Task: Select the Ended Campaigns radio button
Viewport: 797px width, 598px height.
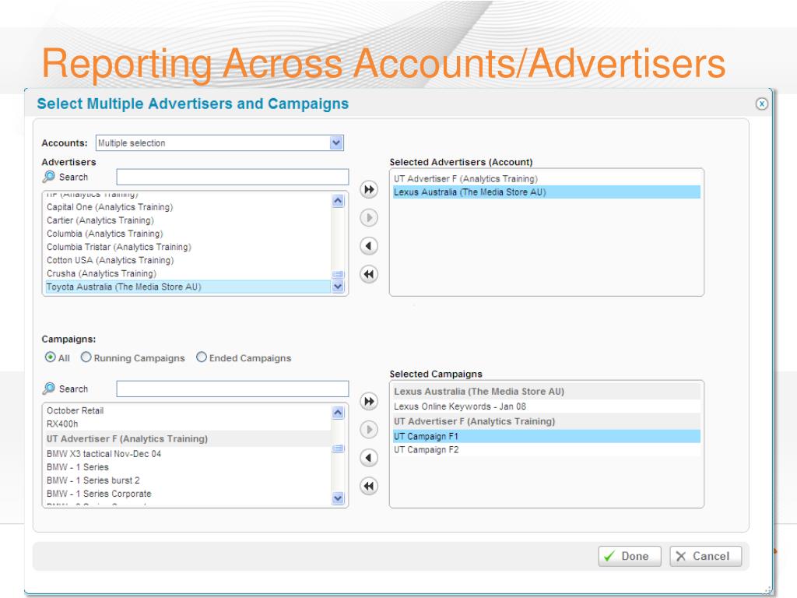Action: coord(202,357)
